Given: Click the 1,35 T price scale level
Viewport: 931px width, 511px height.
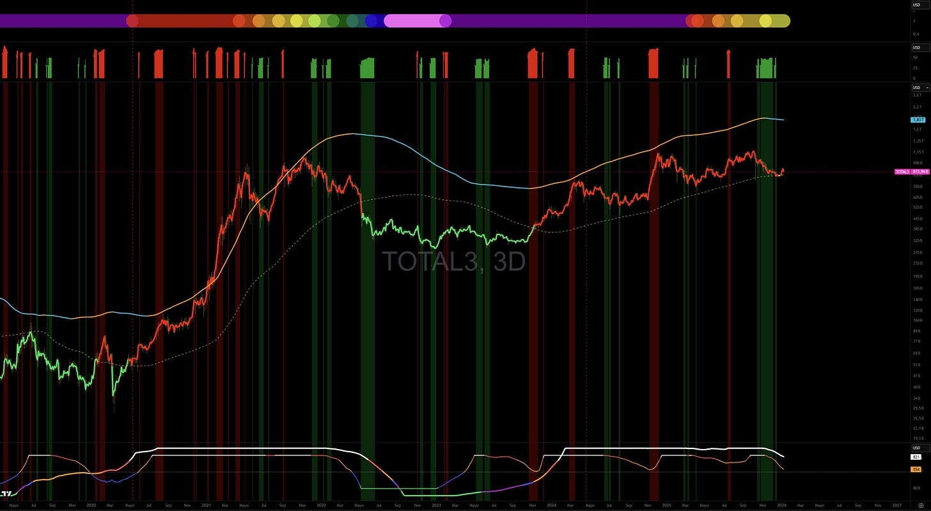Looking at the screenshot, I should (x=918, y=141).
